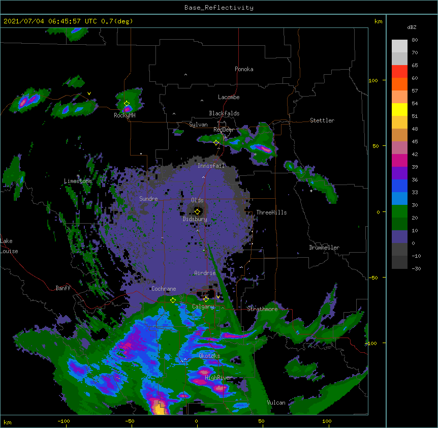438x428 pixels.
Task: Click the km unit label at top right
Action: [x=378, y=21]
